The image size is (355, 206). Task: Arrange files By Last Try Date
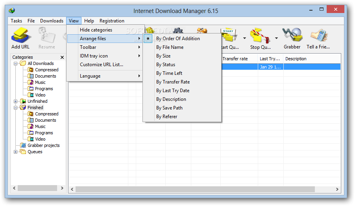pos(182,91)
